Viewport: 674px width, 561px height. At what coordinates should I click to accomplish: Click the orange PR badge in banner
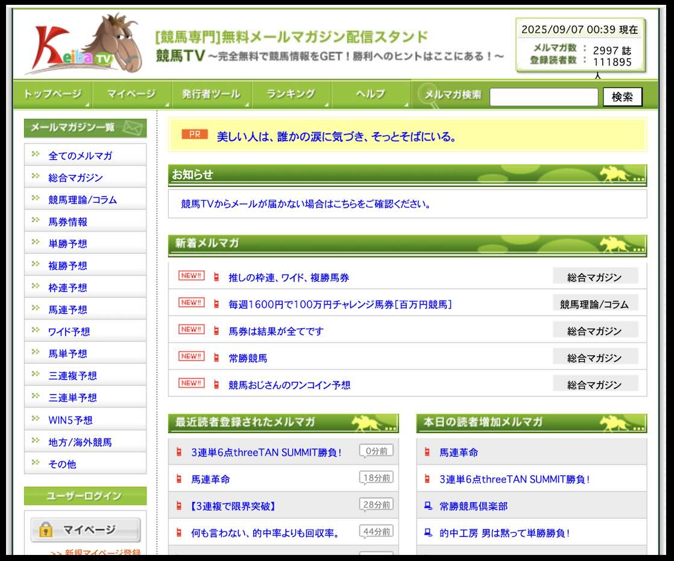pos(194,135)
